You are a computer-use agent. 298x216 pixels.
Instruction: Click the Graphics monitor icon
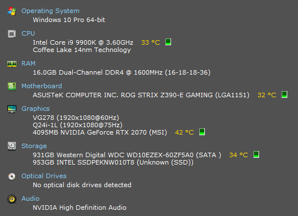click(12, 109)
